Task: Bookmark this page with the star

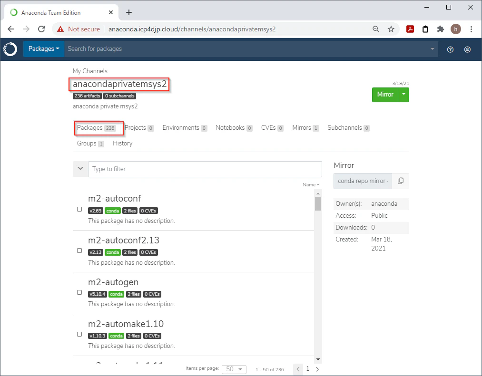Action: coord(391,29)
